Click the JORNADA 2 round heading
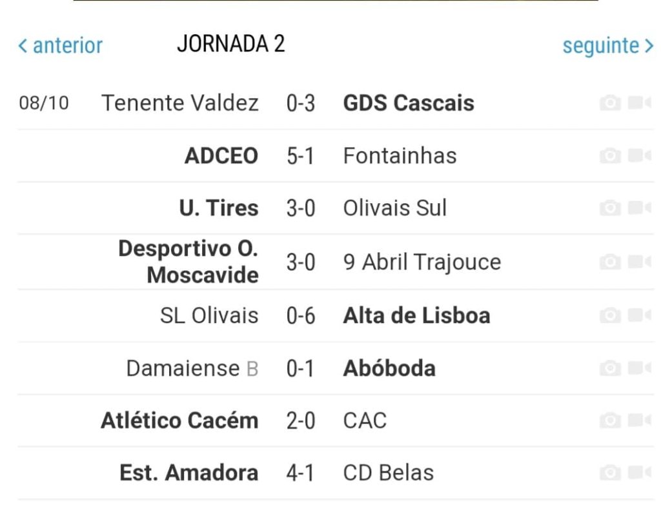This screenshot has width=661, height=507. (x=231, y=44)
